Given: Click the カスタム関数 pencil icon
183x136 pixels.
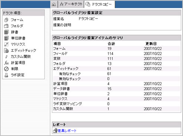Looking at the screenshot, I should tap(6, 57).
